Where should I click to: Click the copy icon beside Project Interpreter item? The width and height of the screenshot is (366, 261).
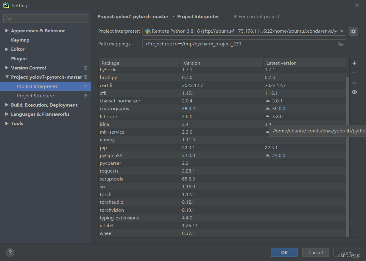[86, 86]
